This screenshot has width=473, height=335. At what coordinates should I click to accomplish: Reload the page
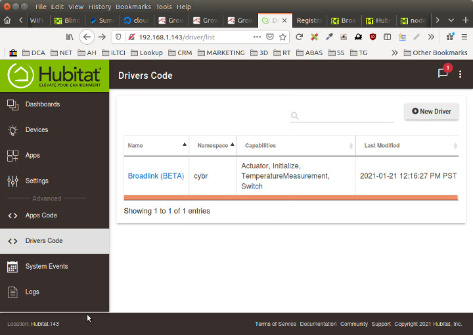click(x=300, y=37)
